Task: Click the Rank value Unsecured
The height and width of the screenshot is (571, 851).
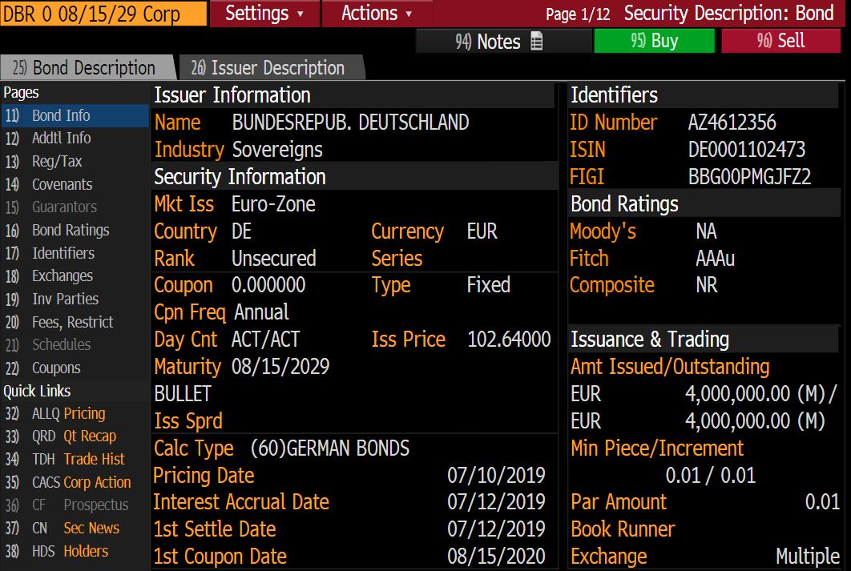Action: [274, 259]
